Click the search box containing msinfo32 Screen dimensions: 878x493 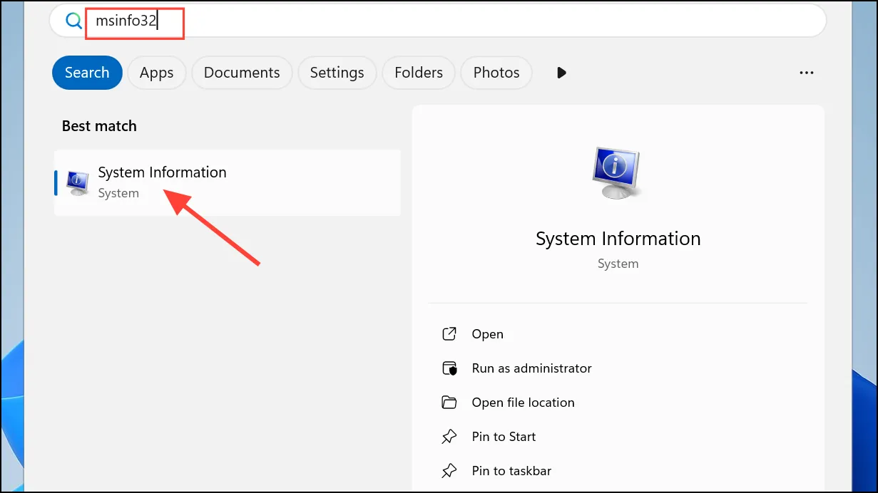(x=437, y=21)
